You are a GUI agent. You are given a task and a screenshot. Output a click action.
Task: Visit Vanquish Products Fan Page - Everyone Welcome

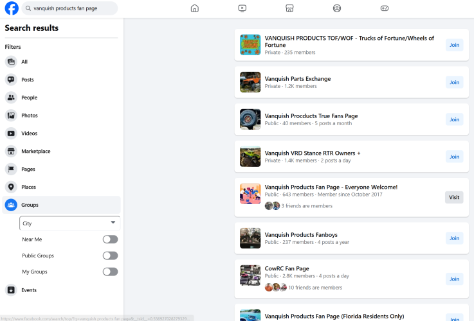pyautogui.click(x=454, y=197)
